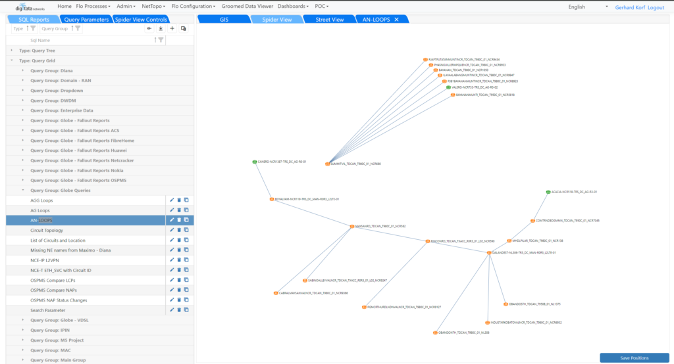Collapse Query Group: Globe Queries

(23, 190)
